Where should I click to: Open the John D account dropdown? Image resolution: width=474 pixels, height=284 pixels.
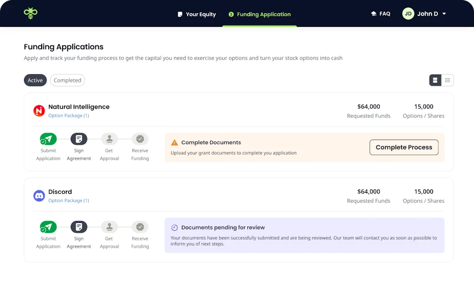point(424,14)
